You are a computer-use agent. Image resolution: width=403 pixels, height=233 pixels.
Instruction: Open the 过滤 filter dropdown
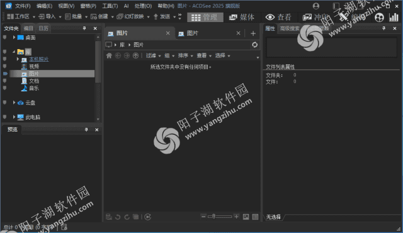click(x=154, y=55)
